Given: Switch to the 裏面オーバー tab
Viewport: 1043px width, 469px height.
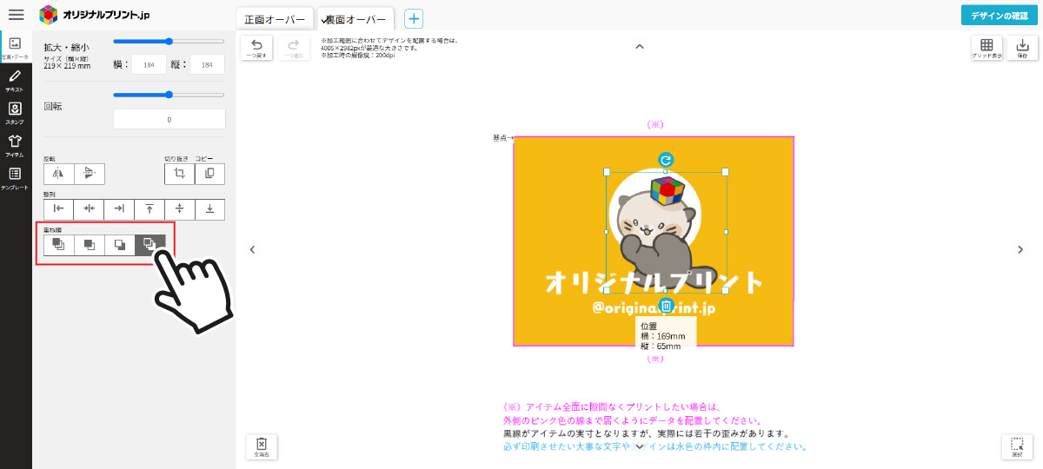Looking at the screenshot, I should pyautogui.click(x=355, y=19).
